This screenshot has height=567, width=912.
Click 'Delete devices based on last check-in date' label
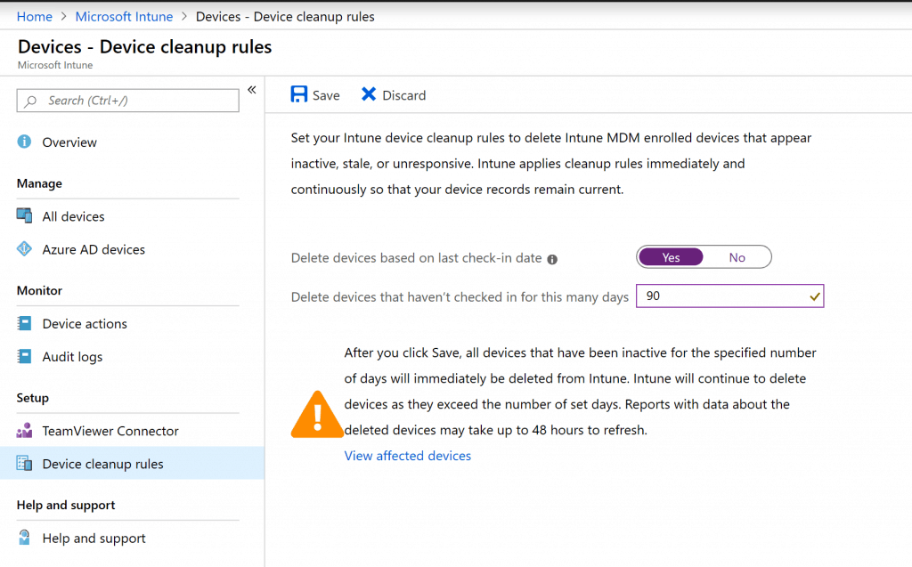click(x=417, y=257)
